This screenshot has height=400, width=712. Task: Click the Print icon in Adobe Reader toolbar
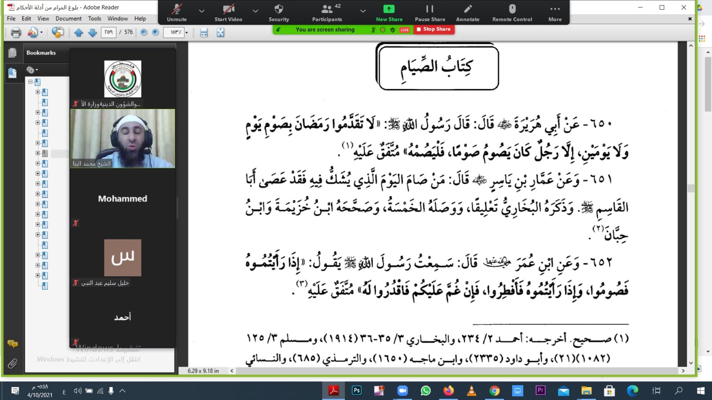[16, 32]
